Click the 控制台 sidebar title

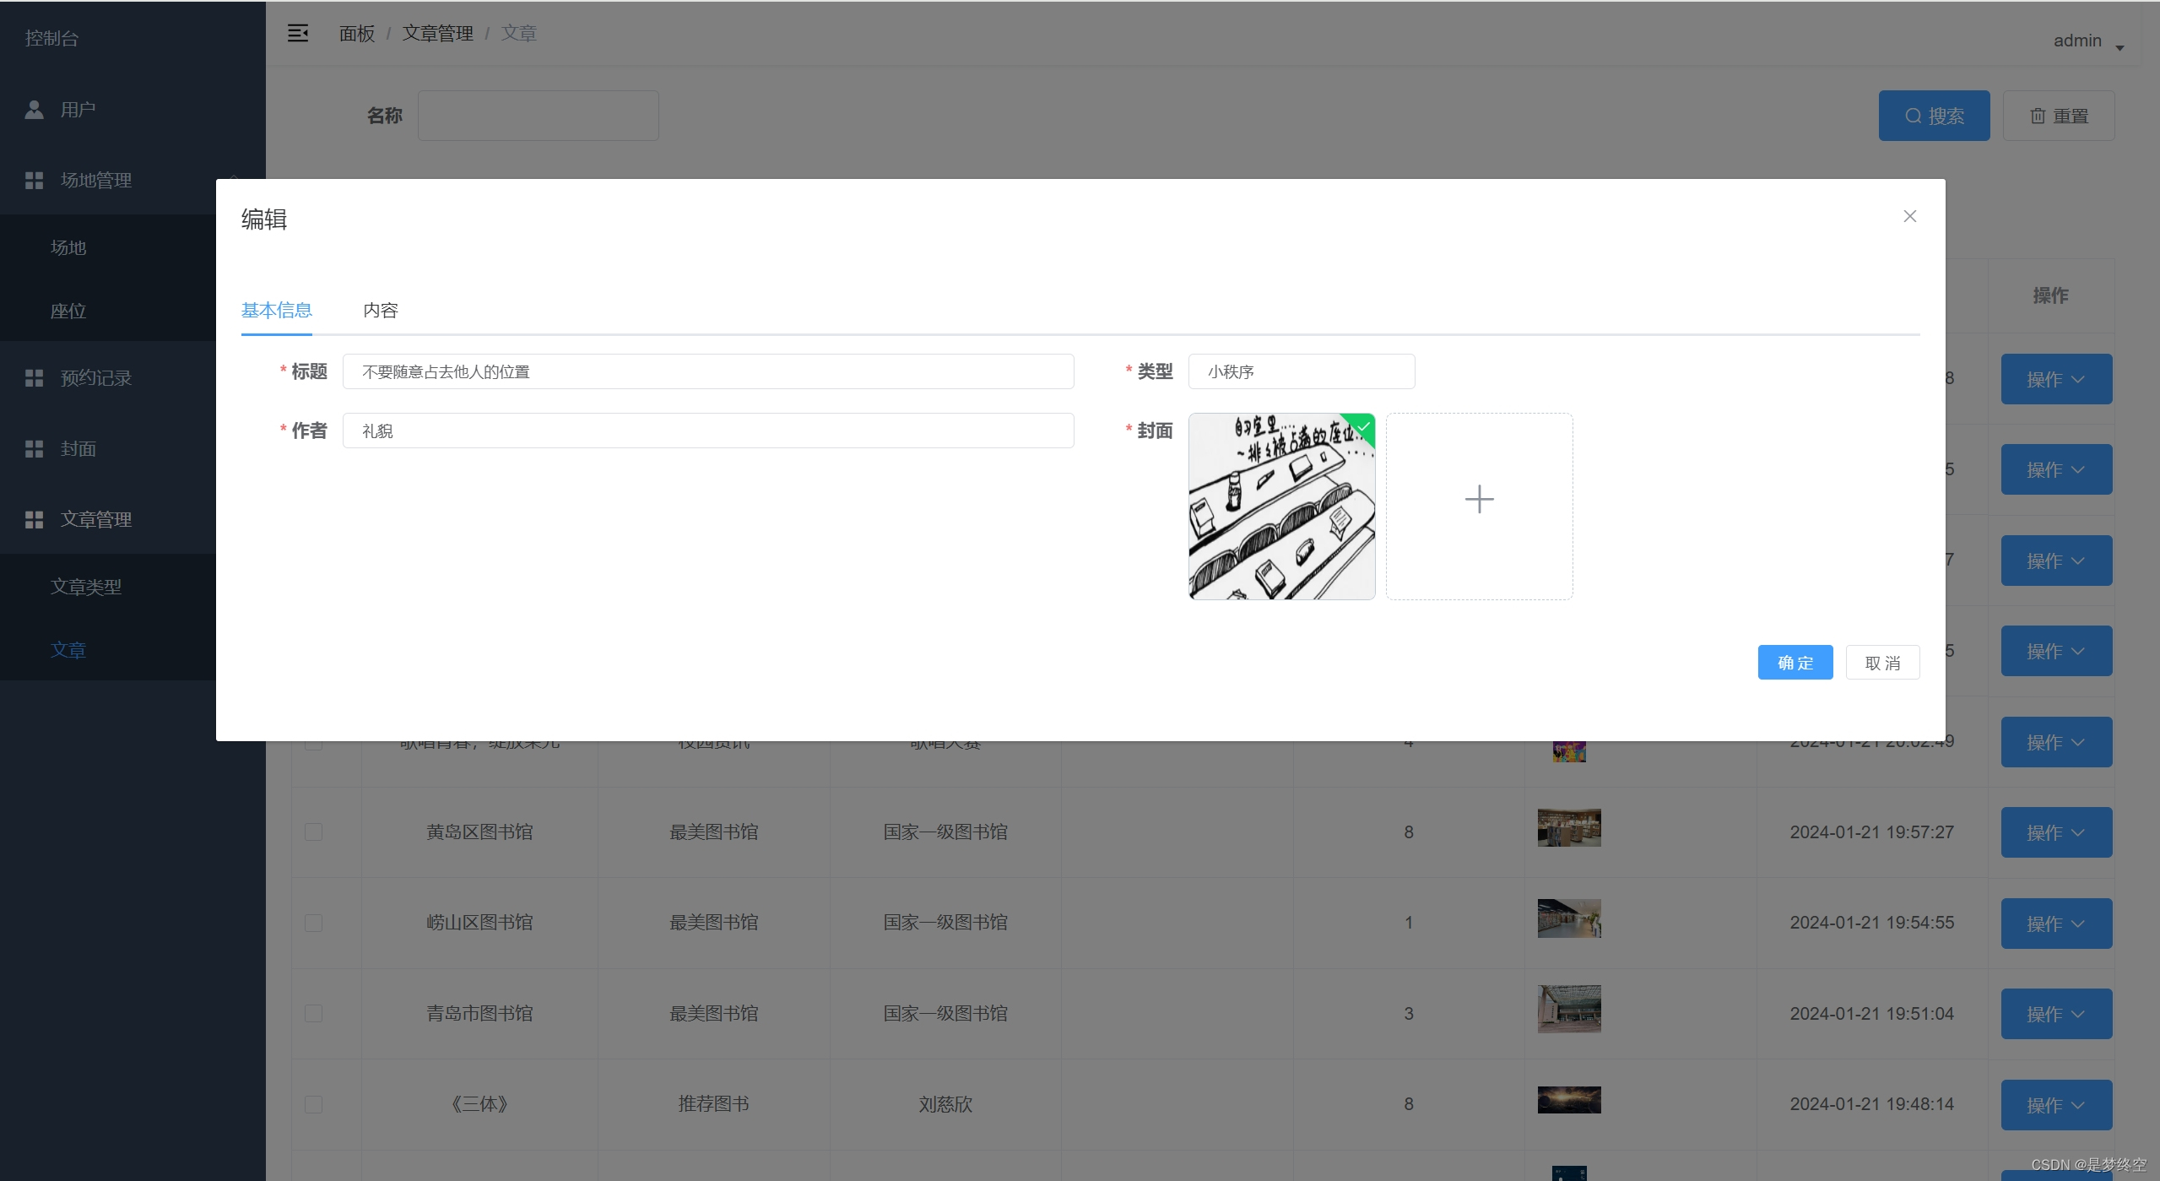(x=51, y=38)
